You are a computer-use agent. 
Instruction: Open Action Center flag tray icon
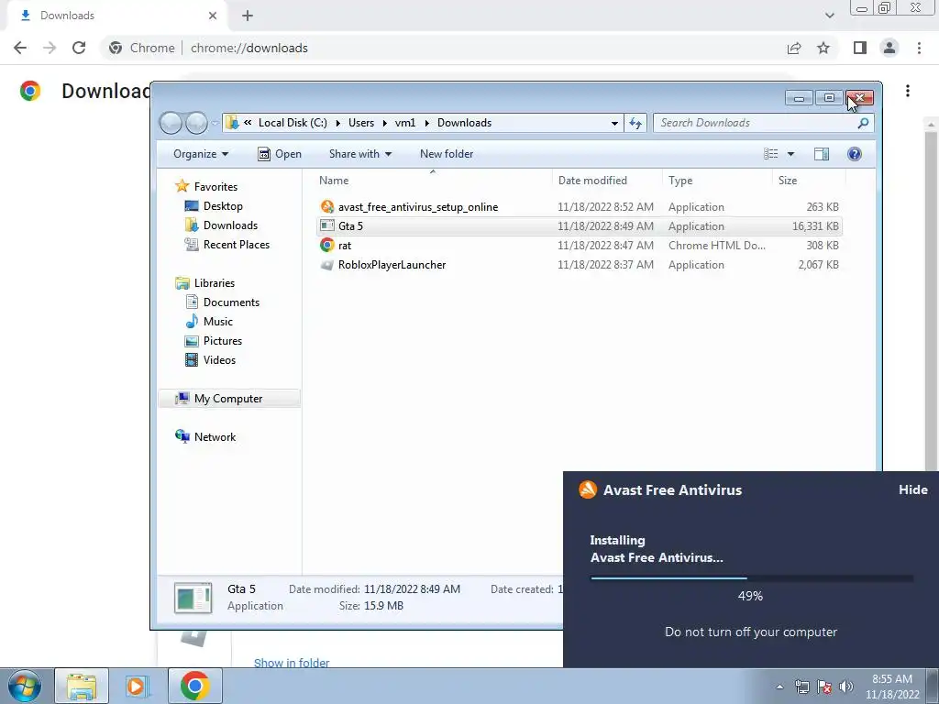coord(824,687)
